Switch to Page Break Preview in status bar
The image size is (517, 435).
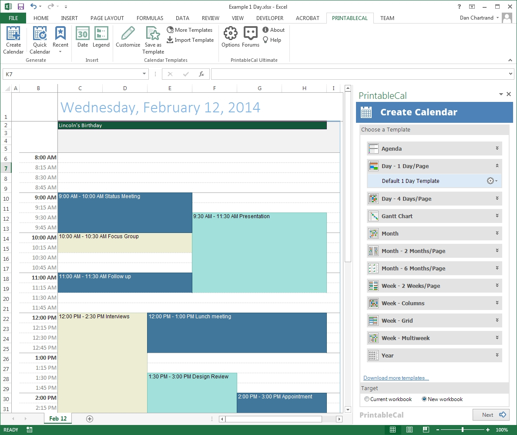pos(426,429)
